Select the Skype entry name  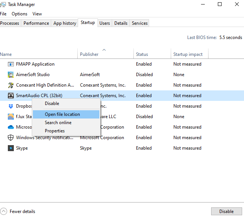[x=22, y=148]
